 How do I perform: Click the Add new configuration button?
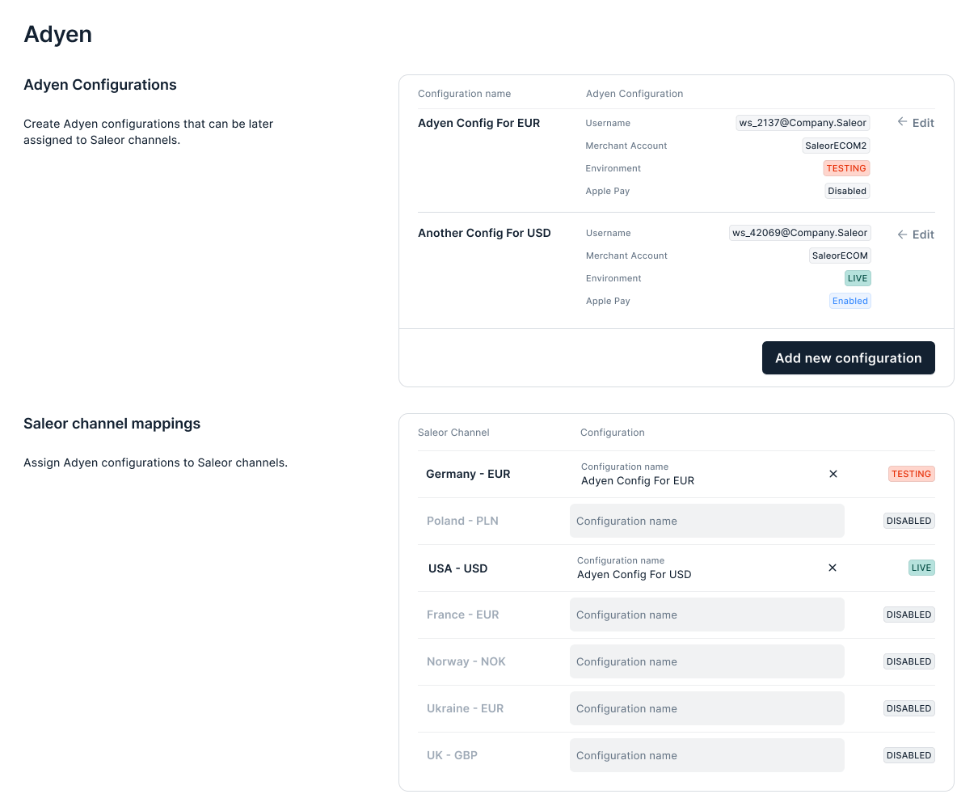(848, 357)
